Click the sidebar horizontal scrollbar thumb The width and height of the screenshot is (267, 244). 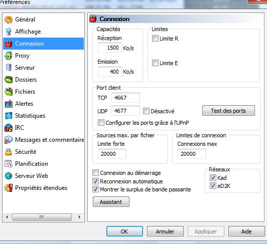pyautogui.click(x=42, y=217)
